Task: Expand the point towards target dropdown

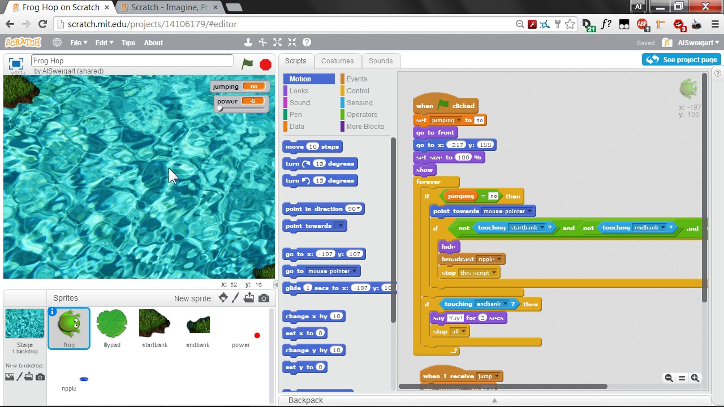Action: point(341,226)
